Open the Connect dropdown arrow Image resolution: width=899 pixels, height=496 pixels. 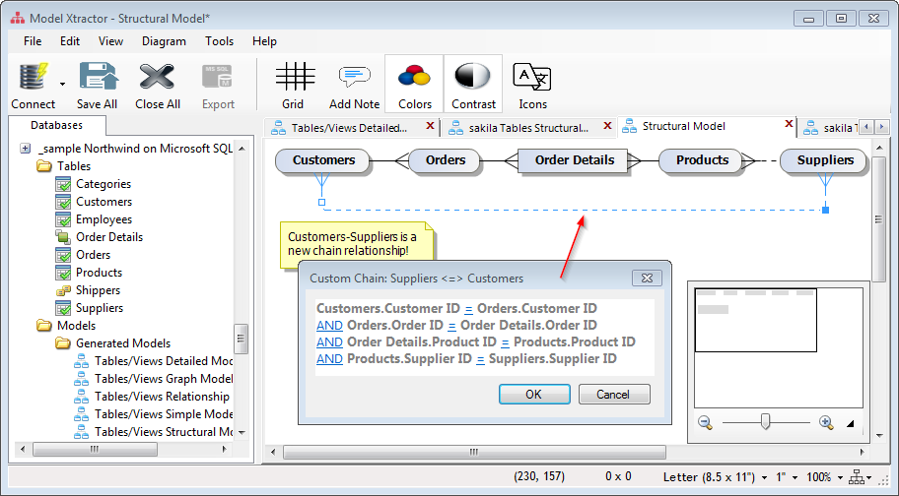[62, 84]
